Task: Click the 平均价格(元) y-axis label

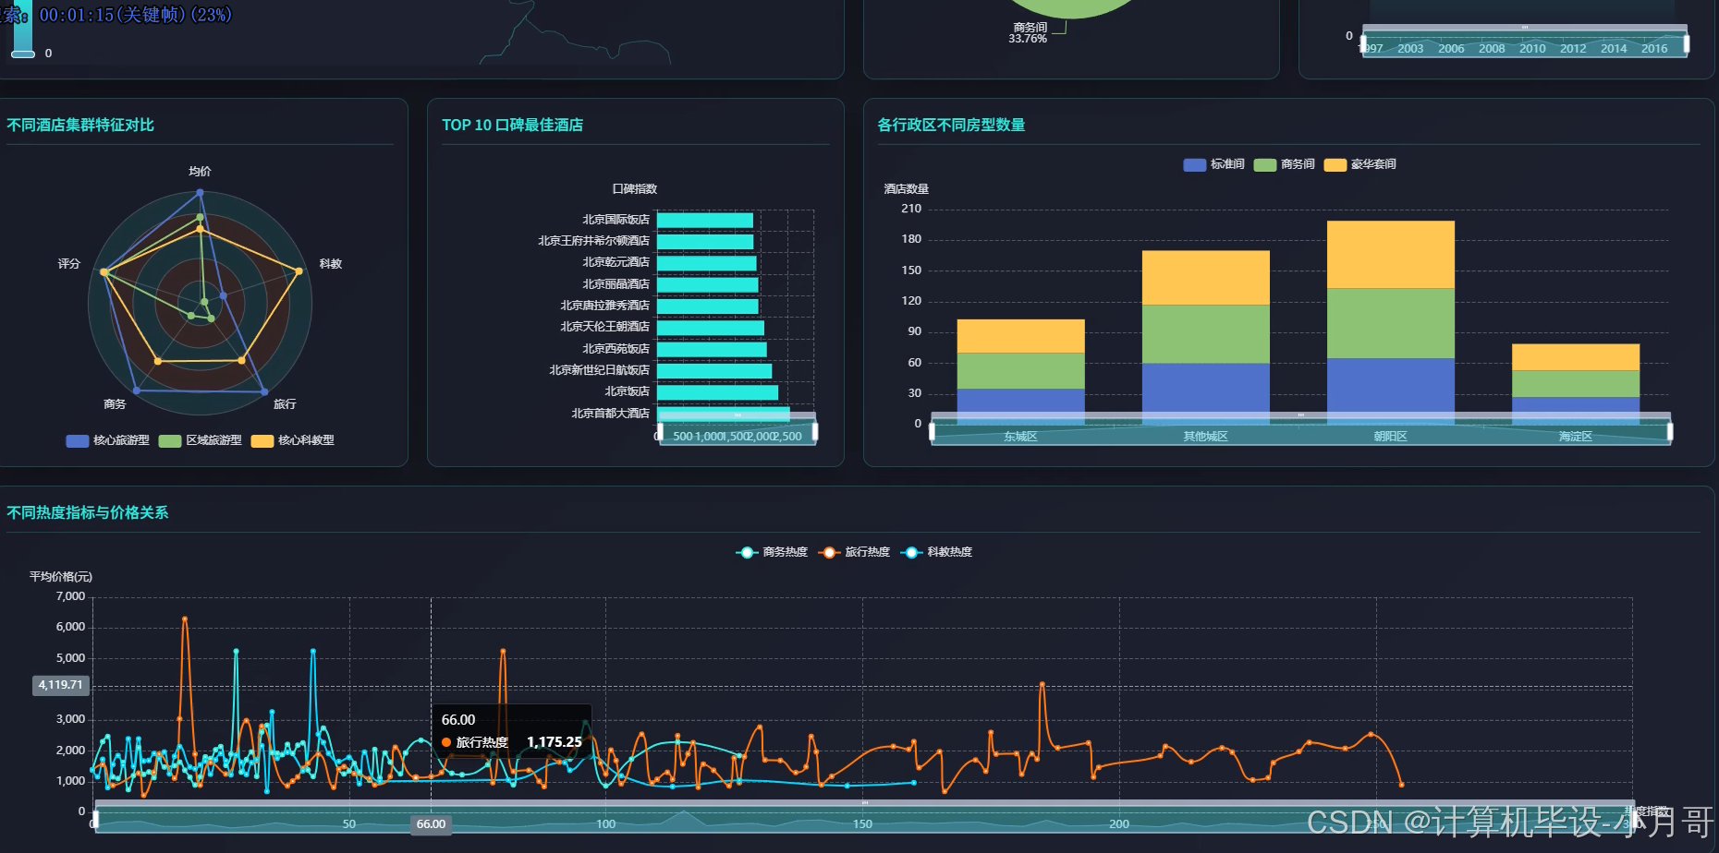Action: [x=61, y=577]
